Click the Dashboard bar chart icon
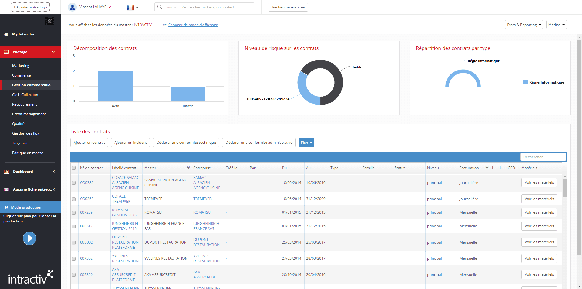 coord(6,172)
